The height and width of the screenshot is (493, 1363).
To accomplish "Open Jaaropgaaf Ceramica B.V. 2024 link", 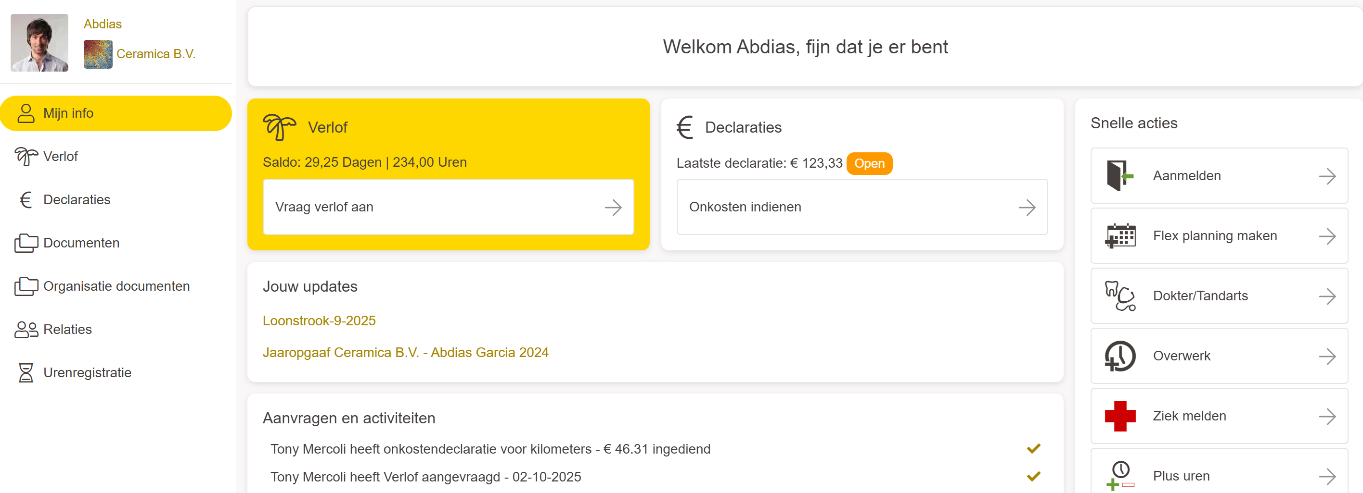I will tap(405, 352).
